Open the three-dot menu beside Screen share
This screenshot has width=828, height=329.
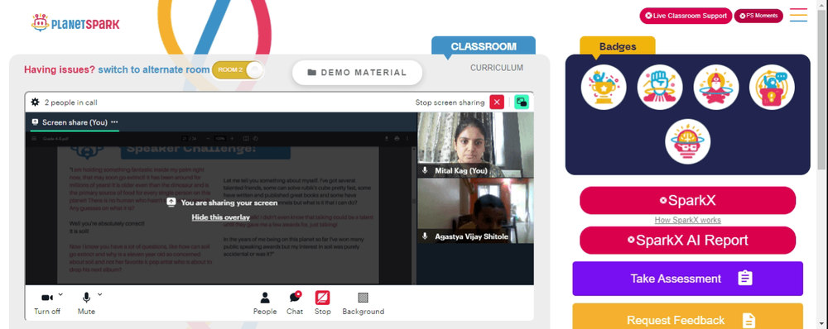tap(114, 122)
